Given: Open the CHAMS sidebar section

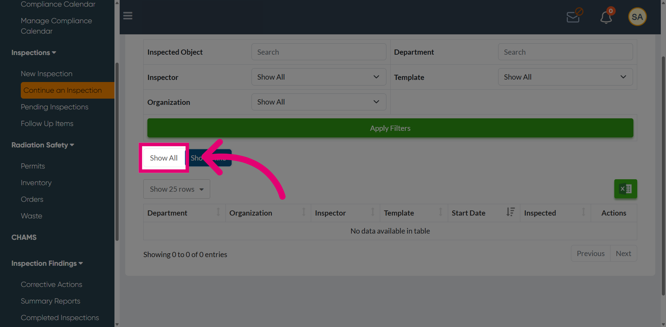Looking at the screenshot, I should [x=24, y=237].
